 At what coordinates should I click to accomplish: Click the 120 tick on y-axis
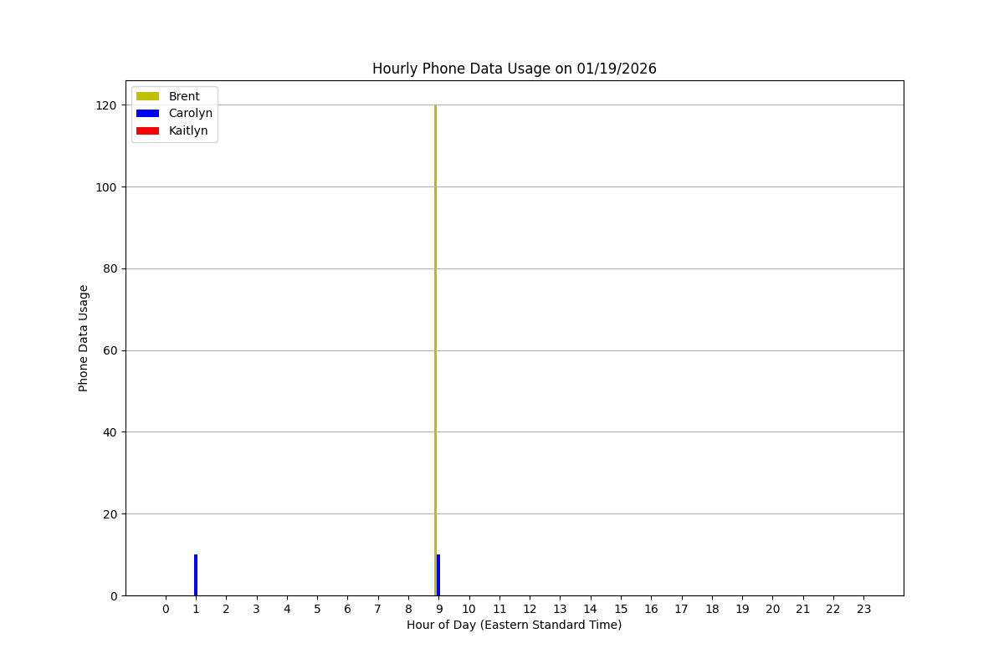point(105,105)
